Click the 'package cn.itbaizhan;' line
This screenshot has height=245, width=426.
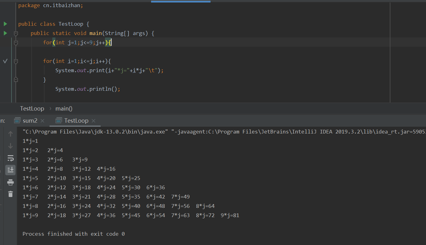(x=50, y=5)
